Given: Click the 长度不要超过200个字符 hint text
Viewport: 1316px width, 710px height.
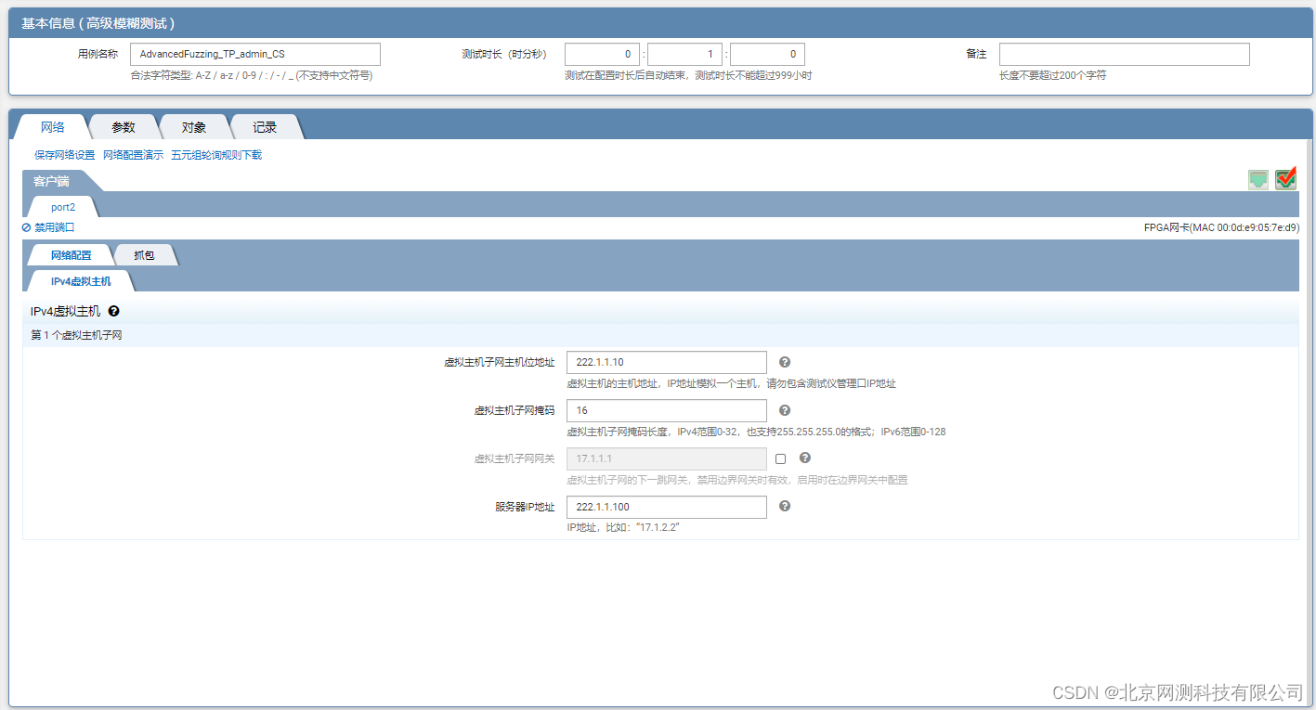Looking at the screenshot, I should (x=1052, y=75).
